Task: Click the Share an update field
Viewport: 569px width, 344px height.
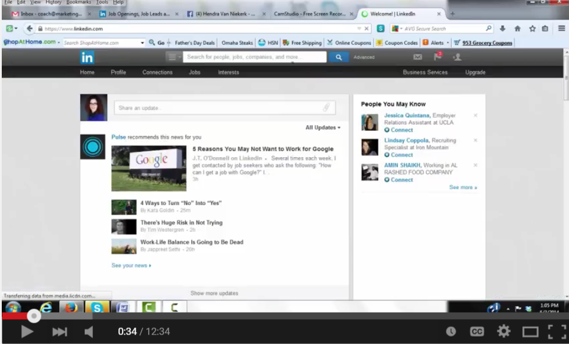Action: (x=224, y=108)
